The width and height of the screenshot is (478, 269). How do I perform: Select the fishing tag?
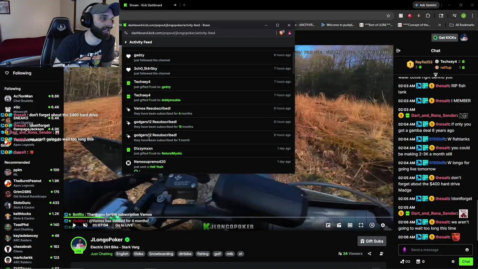(x=203, y=254)
